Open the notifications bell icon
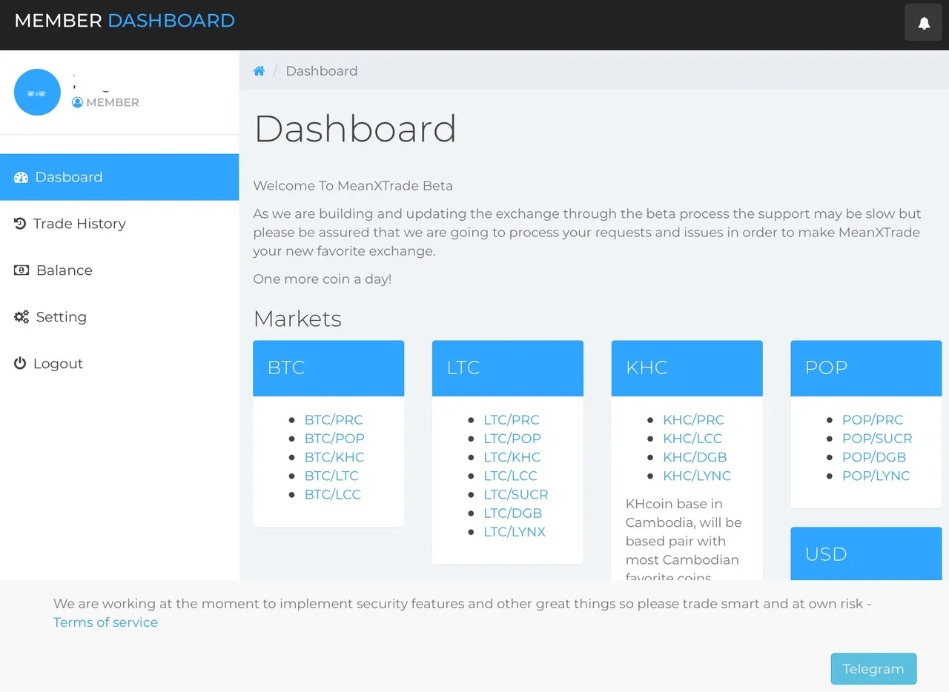The image size is (949, 692). (x=923, y=22)
